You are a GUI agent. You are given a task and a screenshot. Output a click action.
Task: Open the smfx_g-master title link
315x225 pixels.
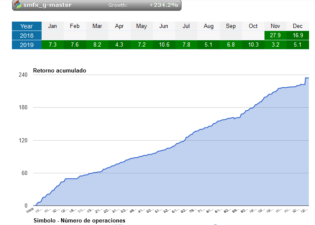pos(48,5)
